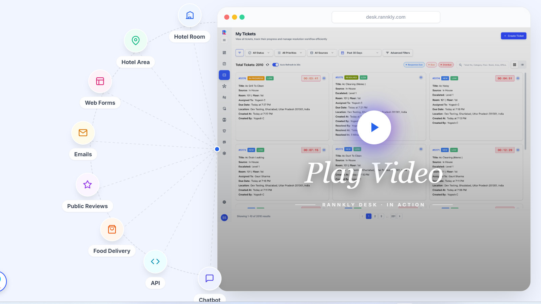Click the Web Forms layout icon

(100, 81)
